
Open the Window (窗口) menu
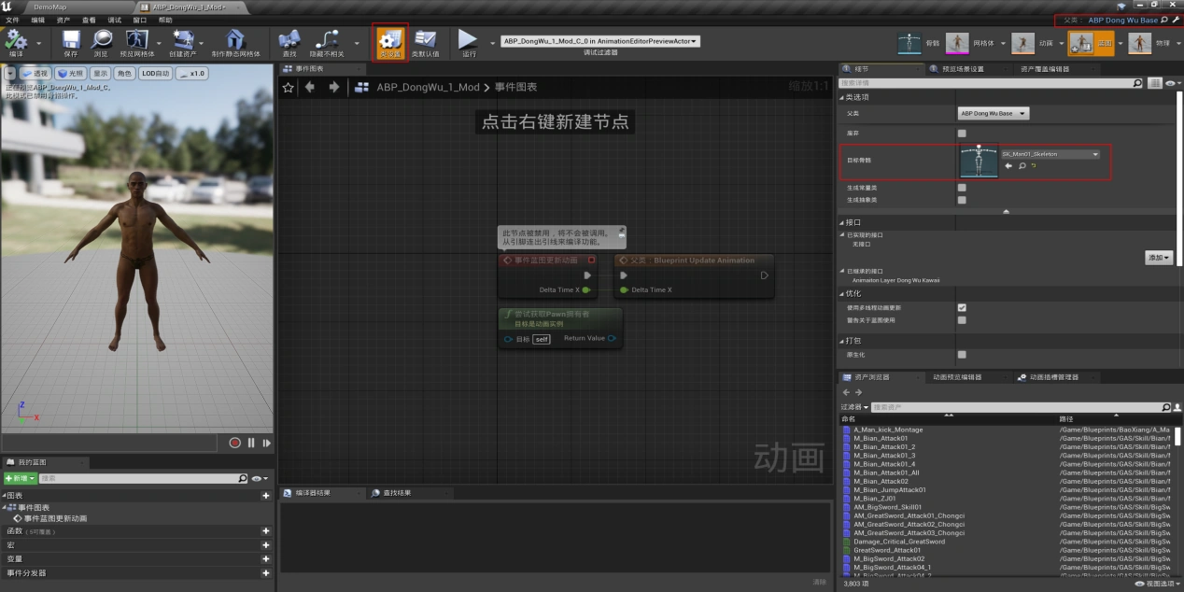tap(139, 20)
